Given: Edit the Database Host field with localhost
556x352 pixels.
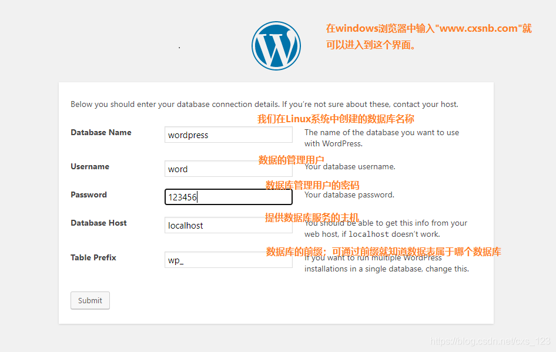Looking at the screenshot, I should tap(229, 225).
